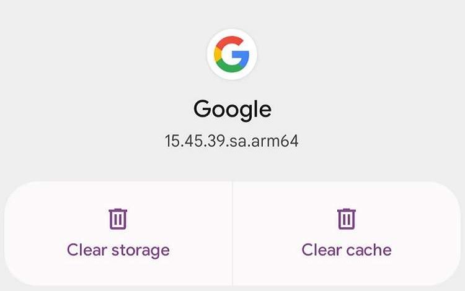Select the version number 15.45.39.sa.arm64
Screen dimensions: 465x291
point(232,141)
